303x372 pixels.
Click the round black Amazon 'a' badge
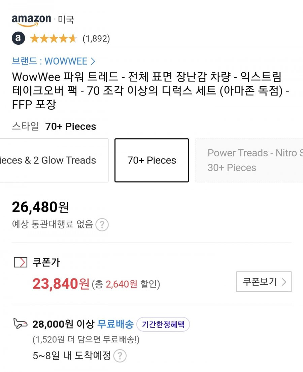point(18,38)
